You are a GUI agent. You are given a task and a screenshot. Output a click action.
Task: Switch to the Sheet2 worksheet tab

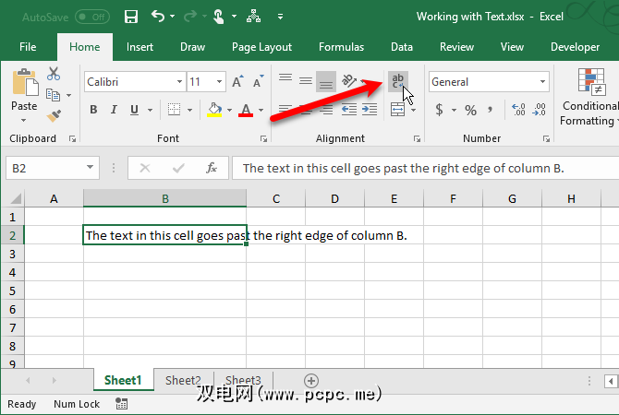point(183,380)
